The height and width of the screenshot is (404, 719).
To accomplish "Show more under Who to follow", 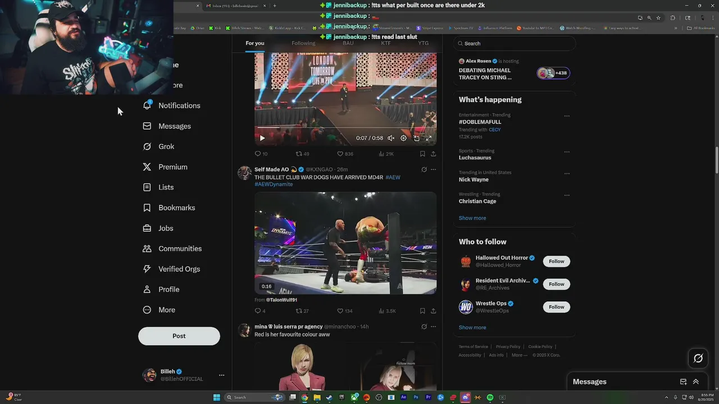I will [472, 328].
